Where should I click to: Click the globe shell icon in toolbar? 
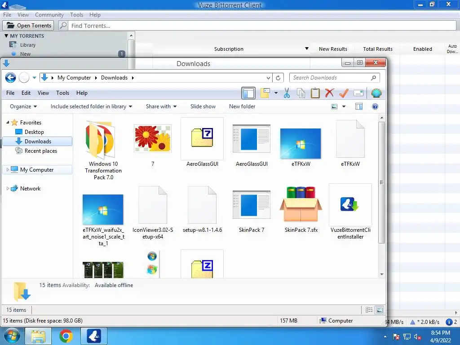click(376, 93)
